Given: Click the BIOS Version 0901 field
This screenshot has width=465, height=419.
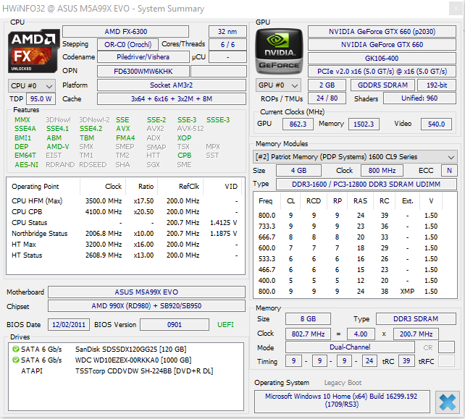Looking at the screenshot, I should (175, 325).
